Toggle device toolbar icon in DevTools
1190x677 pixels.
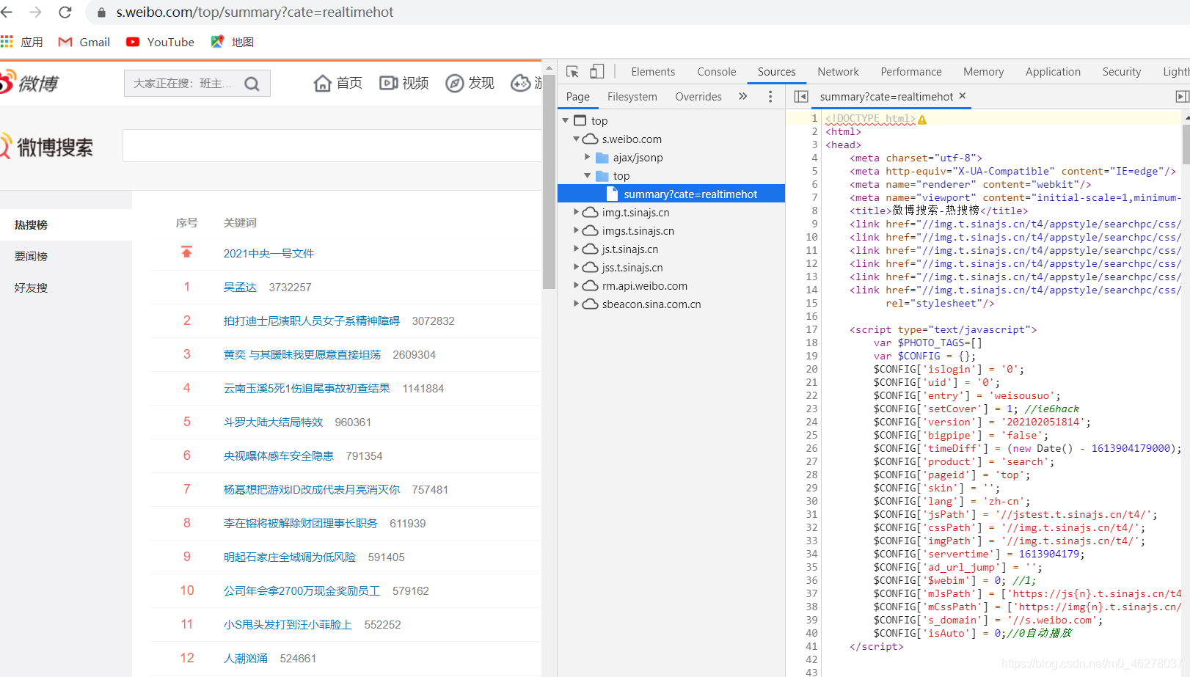point(597,71)
